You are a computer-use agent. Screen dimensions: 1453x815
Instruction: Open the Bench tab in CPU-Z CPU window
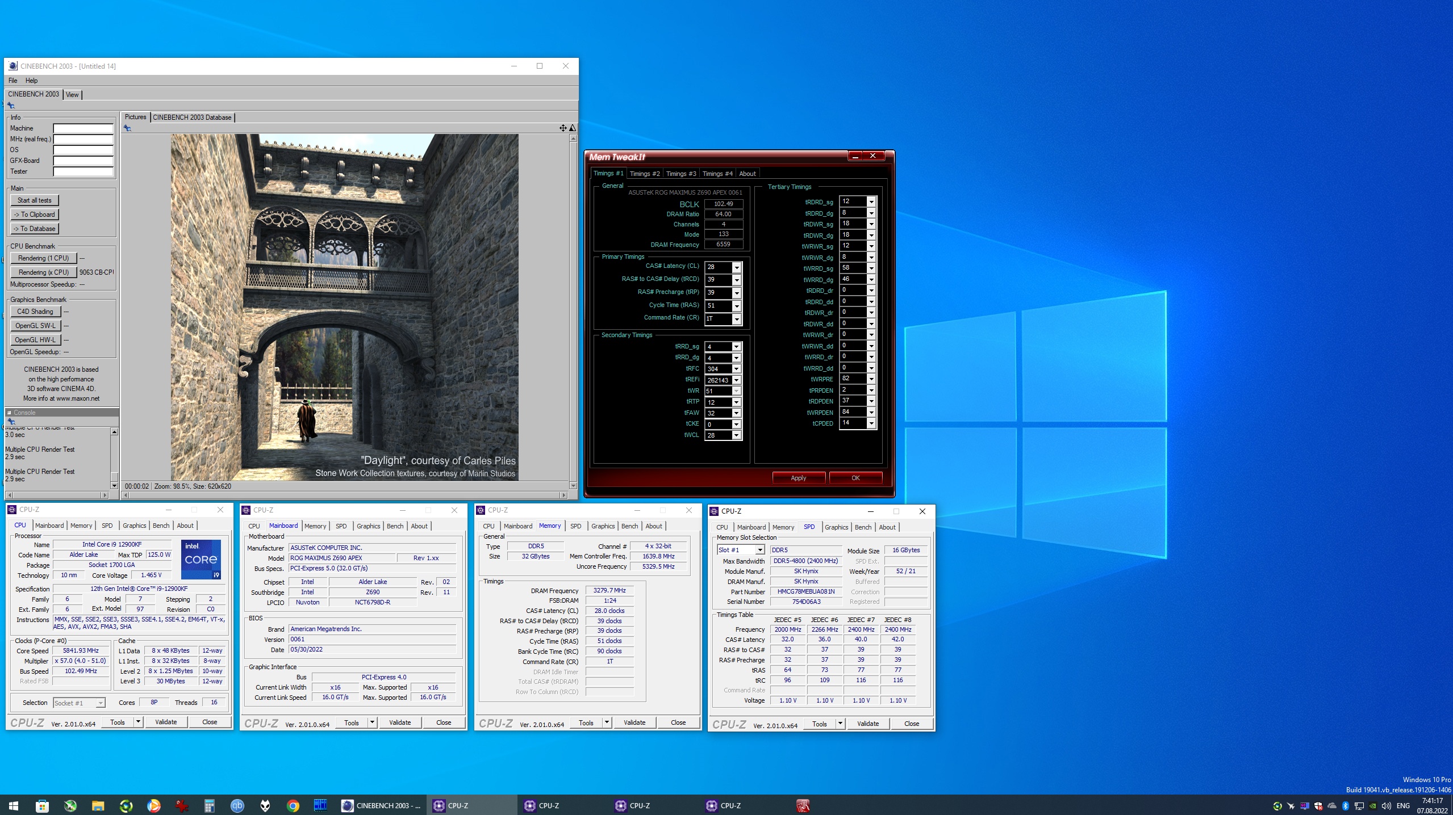point(161,526)
